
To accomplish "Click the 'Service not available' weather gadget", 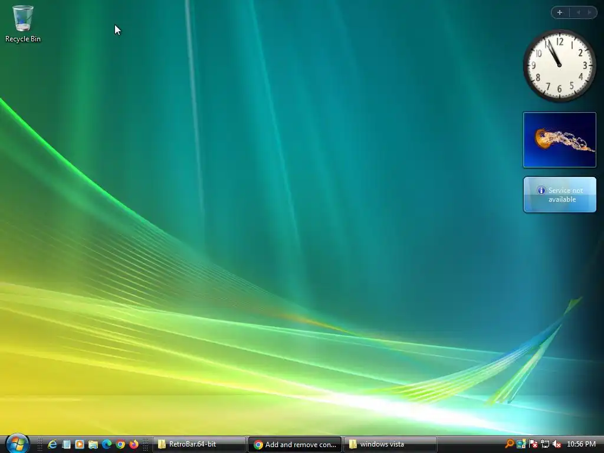I will [560, 195].
